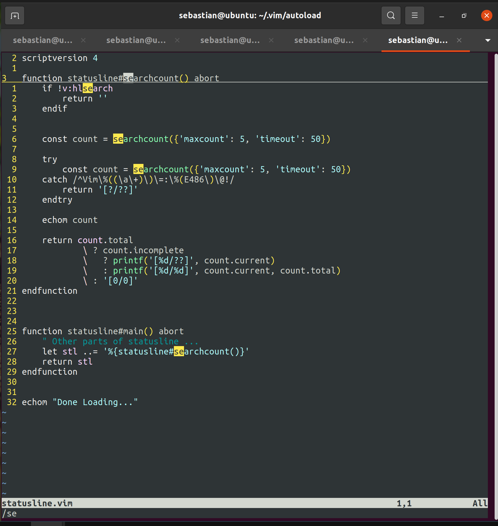Click 'endfunction' at line 29
The height and width of the screenshot is (526, 498).
(x=50, y=372)
